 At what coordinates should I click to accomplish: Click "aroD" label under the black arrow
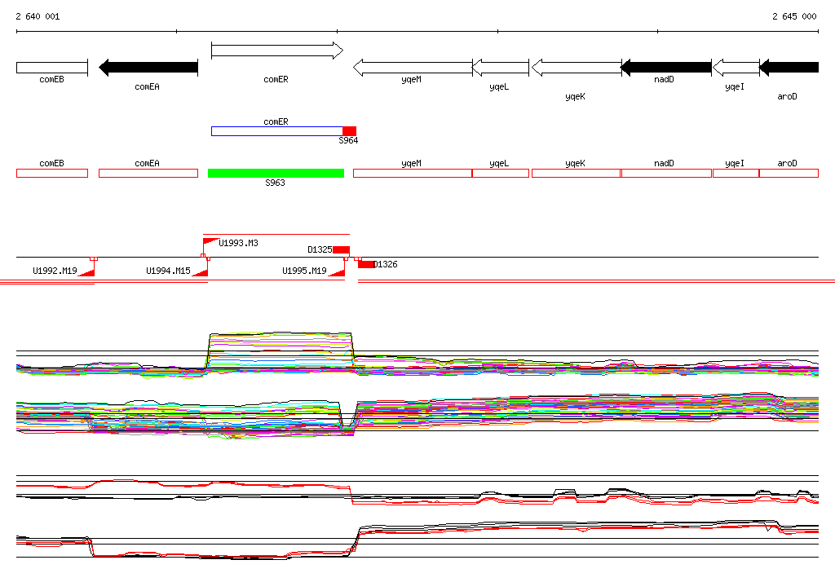[x=787, y=96]
